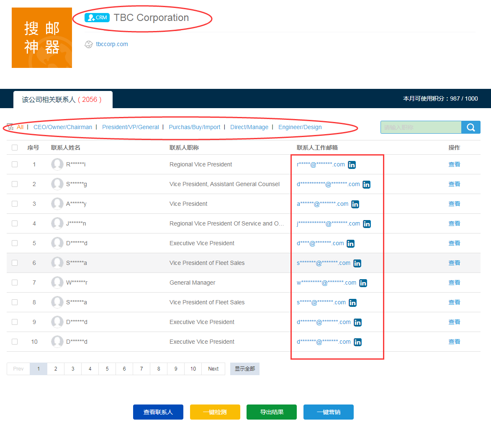This screenshot has width=491, height=446.
Task: Open LinkedIn icon for row 2 Assistant General Counsel
Action: pos(366,184)
